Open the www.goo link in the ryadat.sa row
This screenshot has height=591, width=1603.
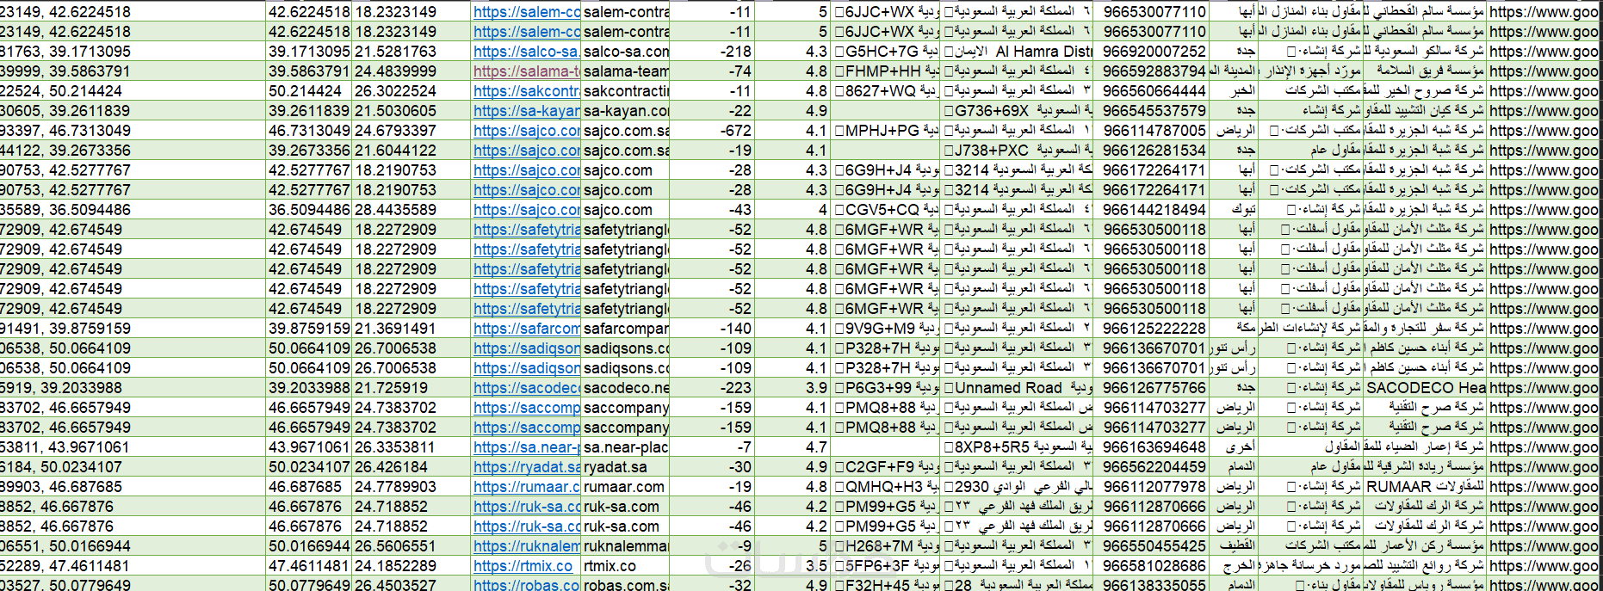point(1544,467)
